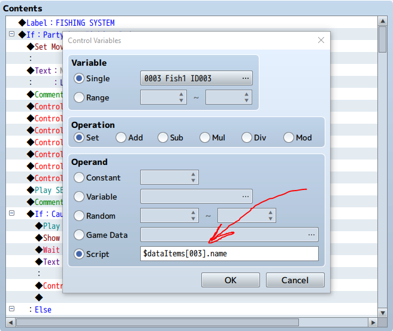Select the : Else row

pos(192,309)
